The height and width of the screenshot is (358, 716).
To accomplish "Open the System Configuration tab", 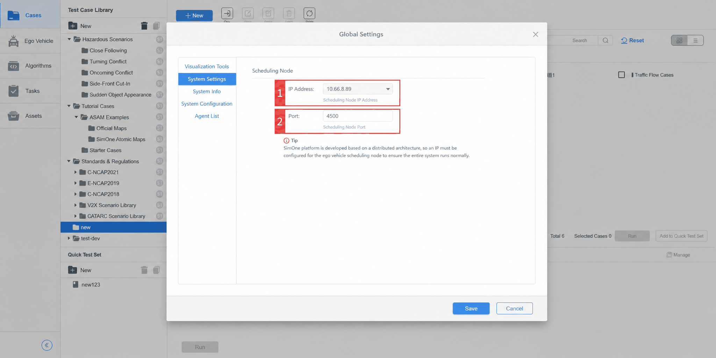I will [x=207, y=103].
